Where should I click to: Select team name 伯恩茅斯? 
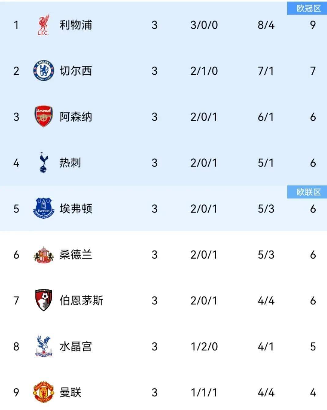click(x=81, y=300)
